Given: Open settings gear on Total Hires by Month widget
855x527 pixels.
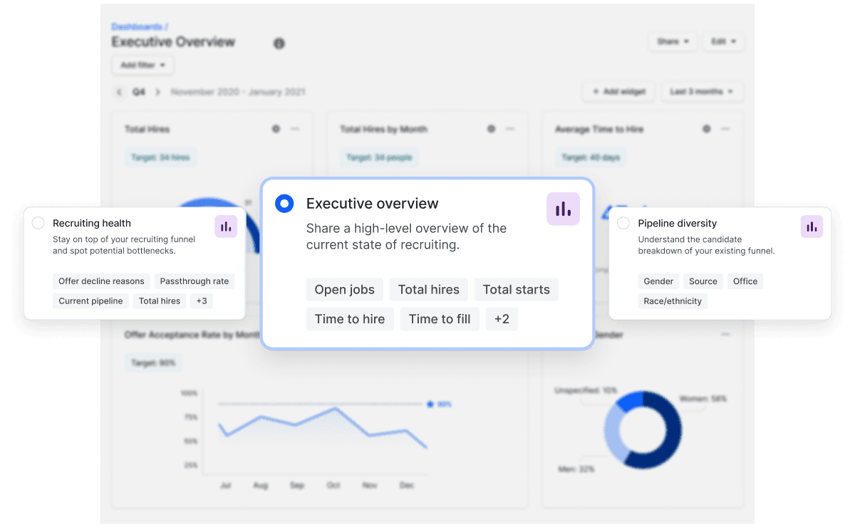Looking at the screenshot, I should (491, 129).
